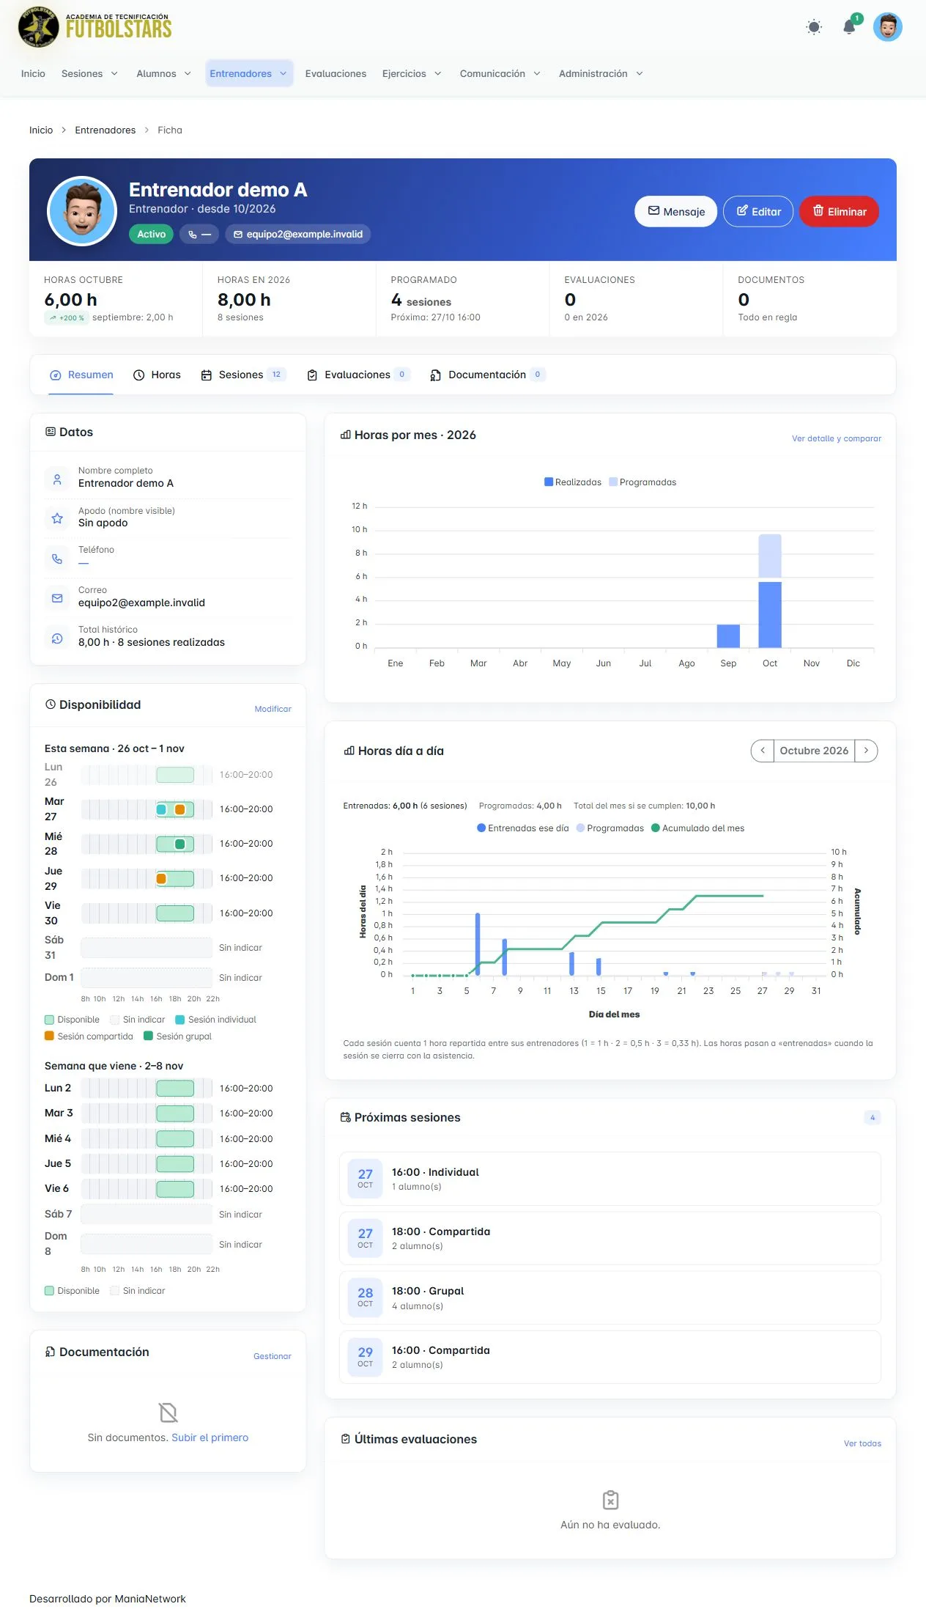The height and width of the screenshot is (1620, 926).
Task: Click the September bar in monthly chart
Action: pos(728,636)
